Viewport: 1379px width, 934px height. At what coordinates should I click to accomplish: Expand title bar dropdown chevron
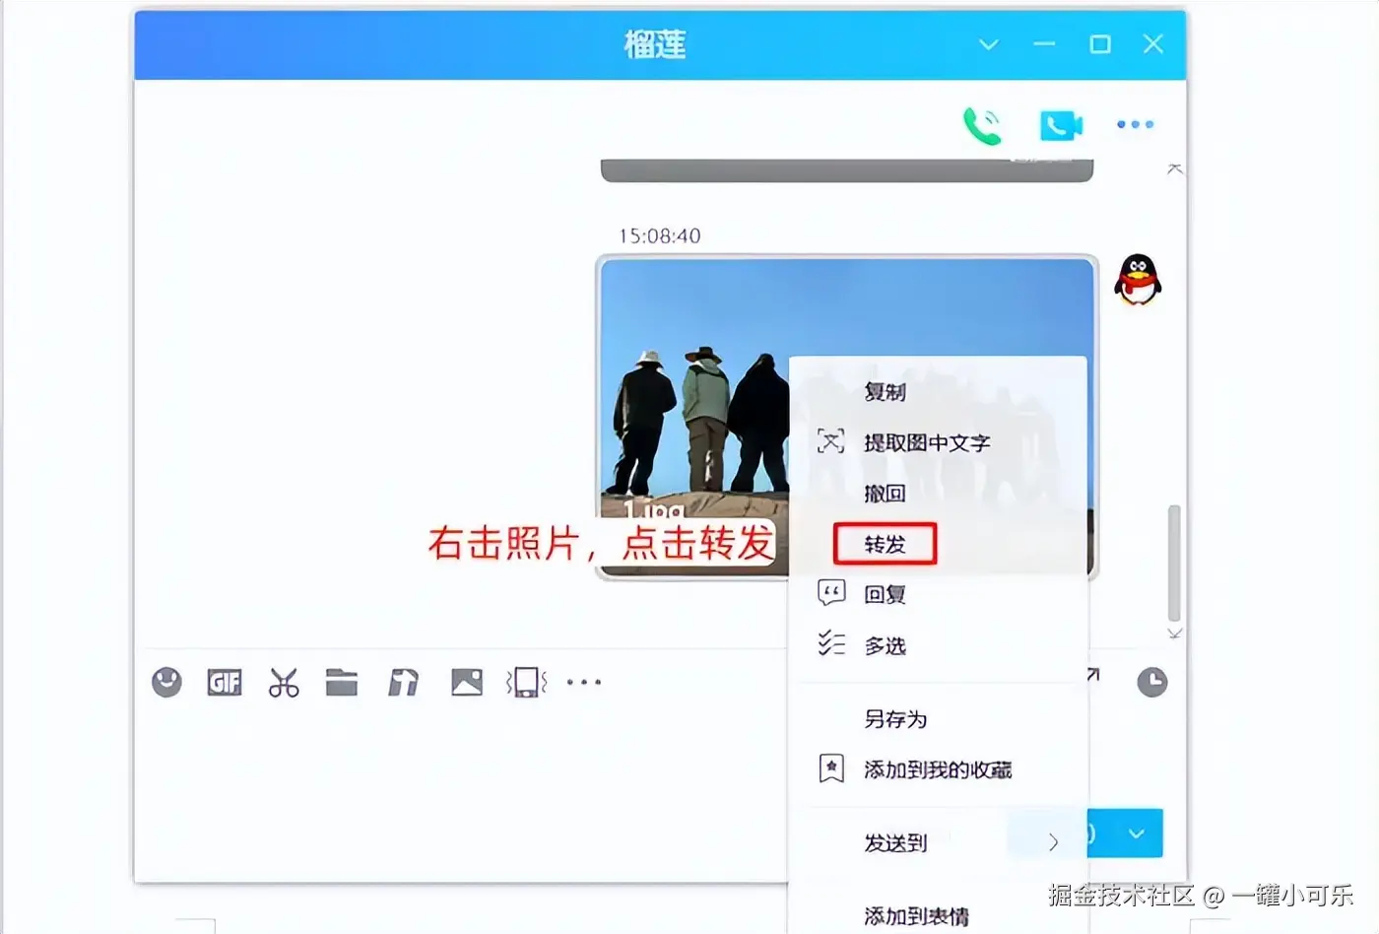tap(988, 44)
